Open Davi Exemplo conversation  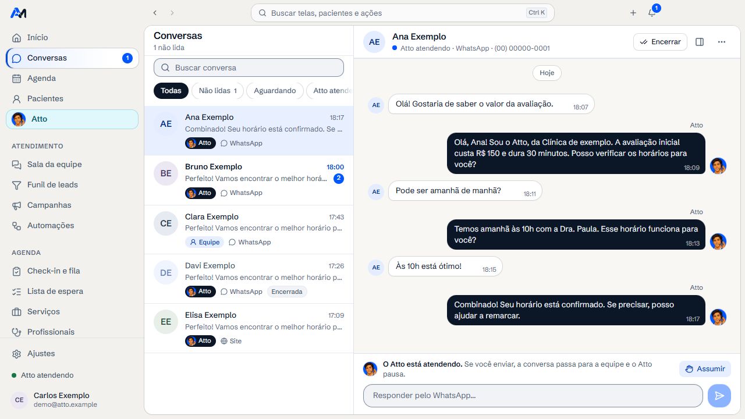249,279
